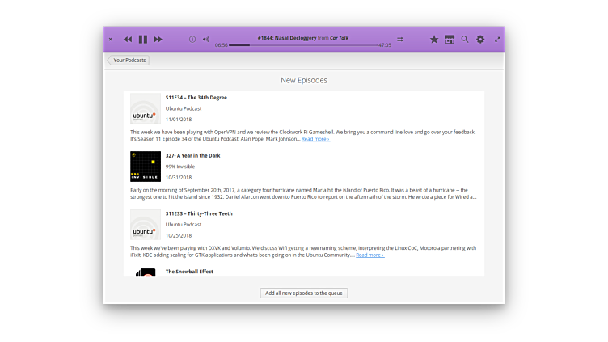Skip forward in the episode
The height and width of the screenshot is (342, 608).
tap(158, 39)
